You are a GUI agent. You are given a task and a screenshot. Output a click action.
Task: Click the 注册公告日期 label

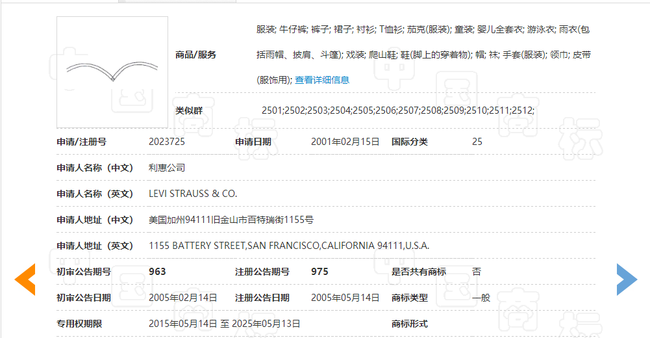coord(262,298)
